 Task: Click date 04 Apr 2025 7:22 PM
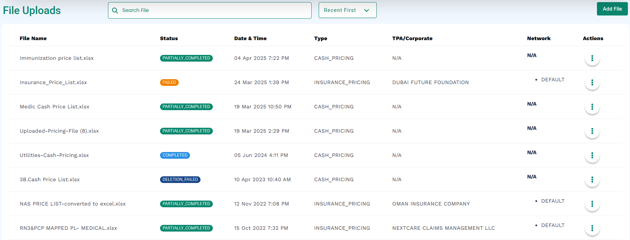click(261, 58)
